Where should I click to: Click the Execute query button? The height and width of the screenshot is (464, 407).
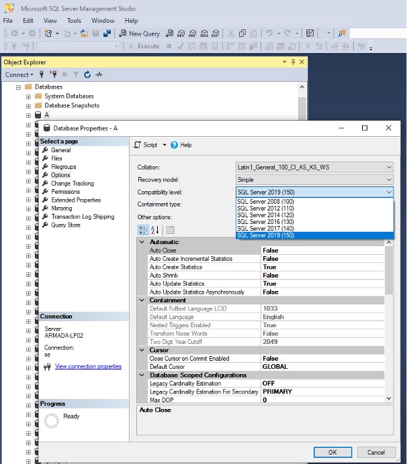144,46
